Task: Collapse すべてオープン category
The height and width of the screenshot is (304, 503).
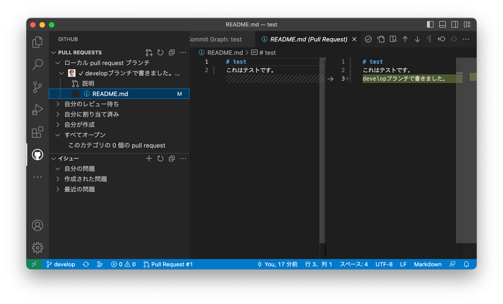Action: coord(58,135)
